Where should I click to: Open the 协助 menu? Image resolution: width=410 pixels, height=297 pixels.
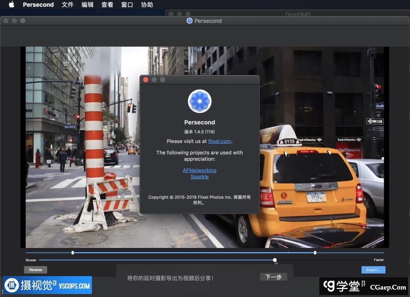tap(147, 5)
